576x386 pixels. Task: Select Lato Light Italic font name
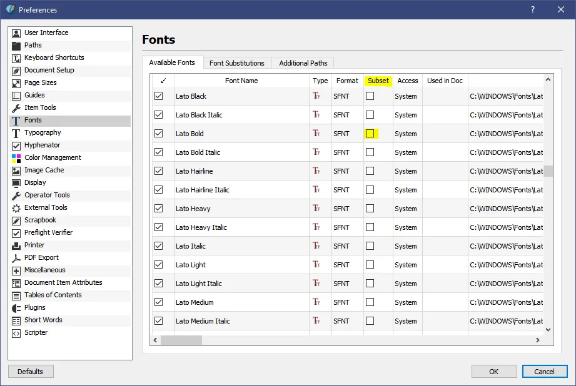199,284
